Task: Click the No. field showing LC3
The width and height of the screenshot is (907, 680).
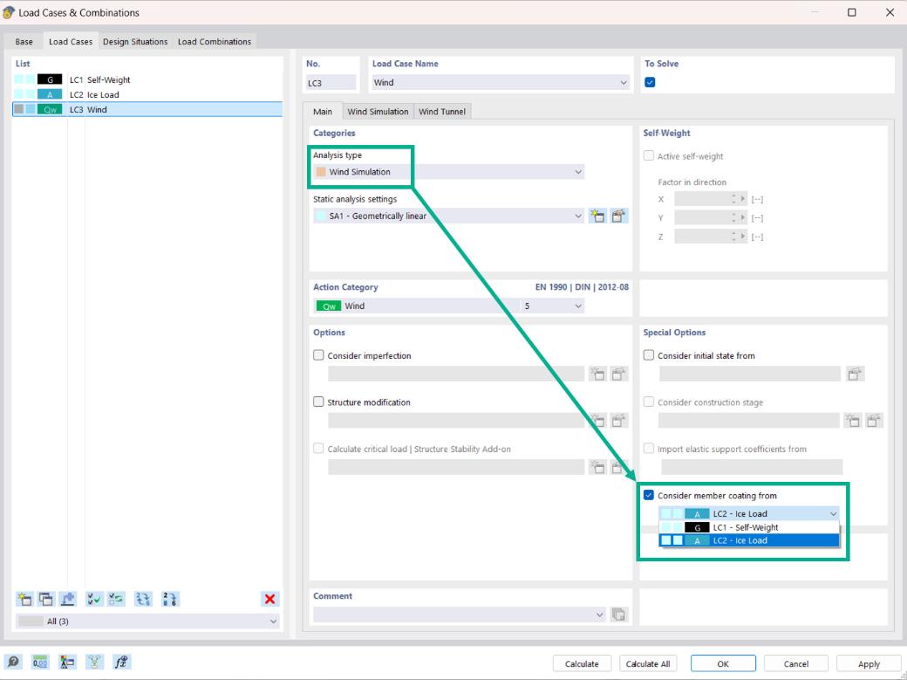Action: (331, 83)
